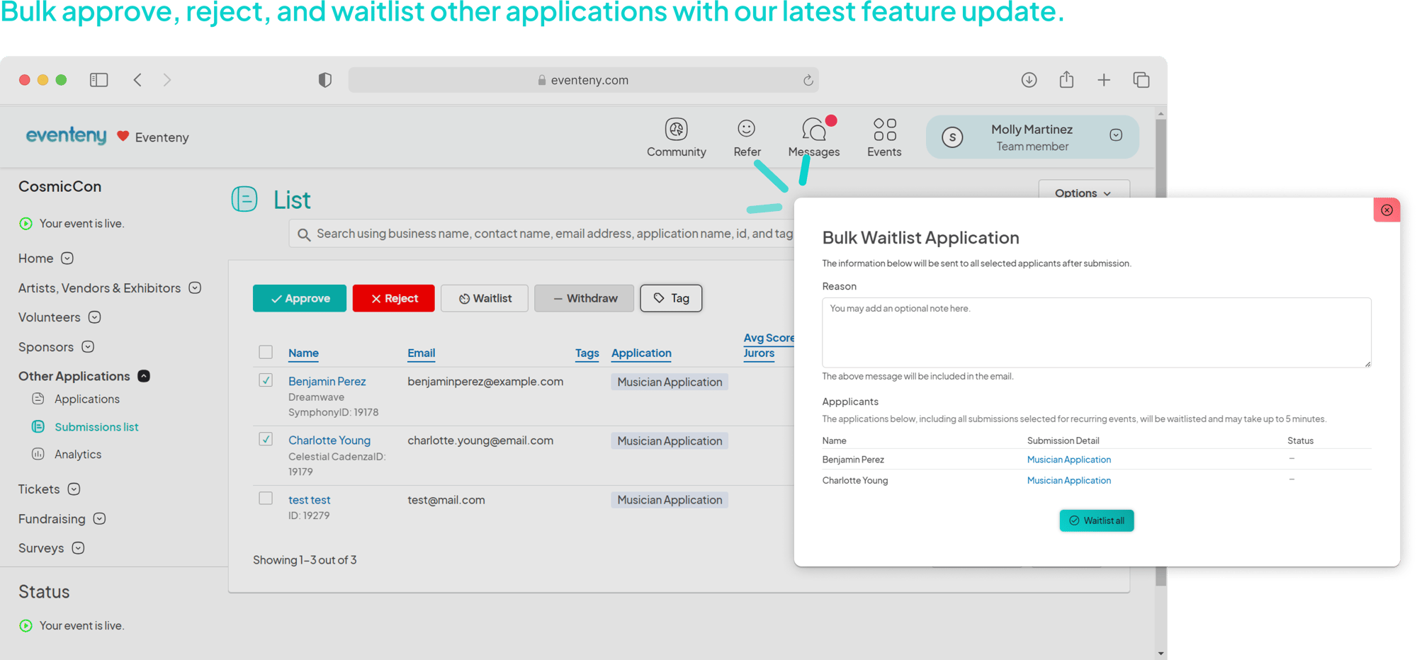Screen dimensions: 1417x660
Task: Sort by the Tags column header
Action: pos(587,353)
